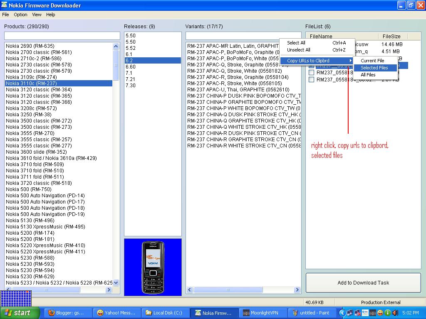Click the Add to Download Task button
Screen dimensions: 426x319
pyautogui.click(x=363, y=282)
